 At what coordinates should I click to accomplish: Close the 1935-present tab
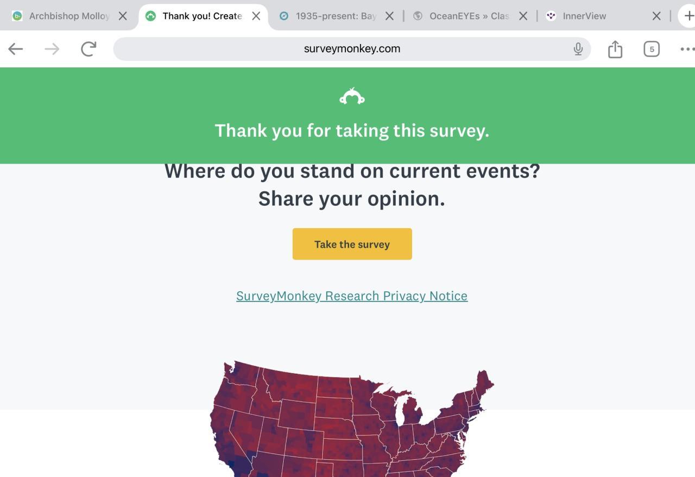click(x=389, y=16)
